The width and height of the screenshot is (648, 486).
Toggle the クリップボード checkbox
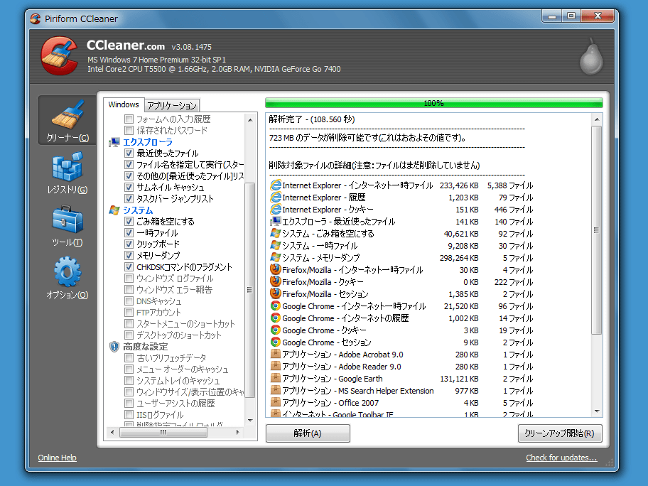pos(129,244)
